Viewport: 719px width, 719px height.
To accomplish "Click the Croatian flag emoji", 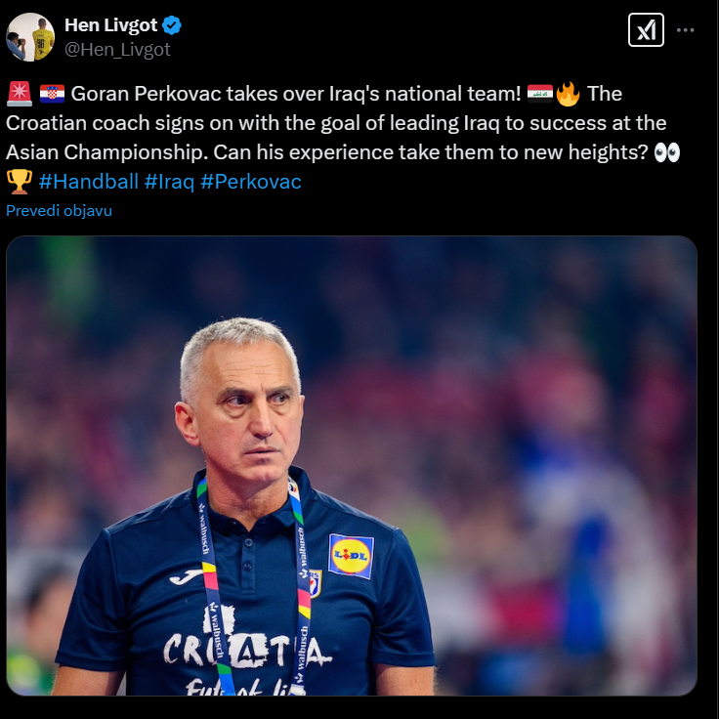I will pyautogui.click(x=52, y=94).
